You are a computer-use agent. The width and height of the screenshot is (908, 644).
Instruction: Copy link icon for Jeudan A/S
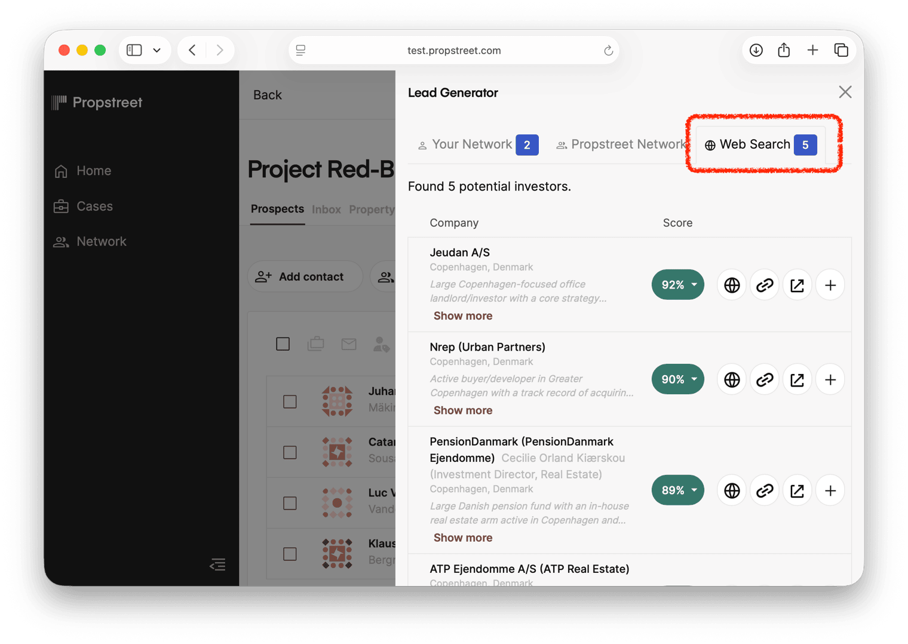point(765,285)
